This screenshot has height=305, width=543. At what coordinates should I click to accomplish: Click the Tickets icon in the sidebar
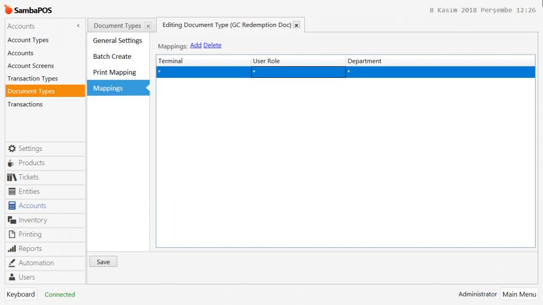(x=12, y=177)
